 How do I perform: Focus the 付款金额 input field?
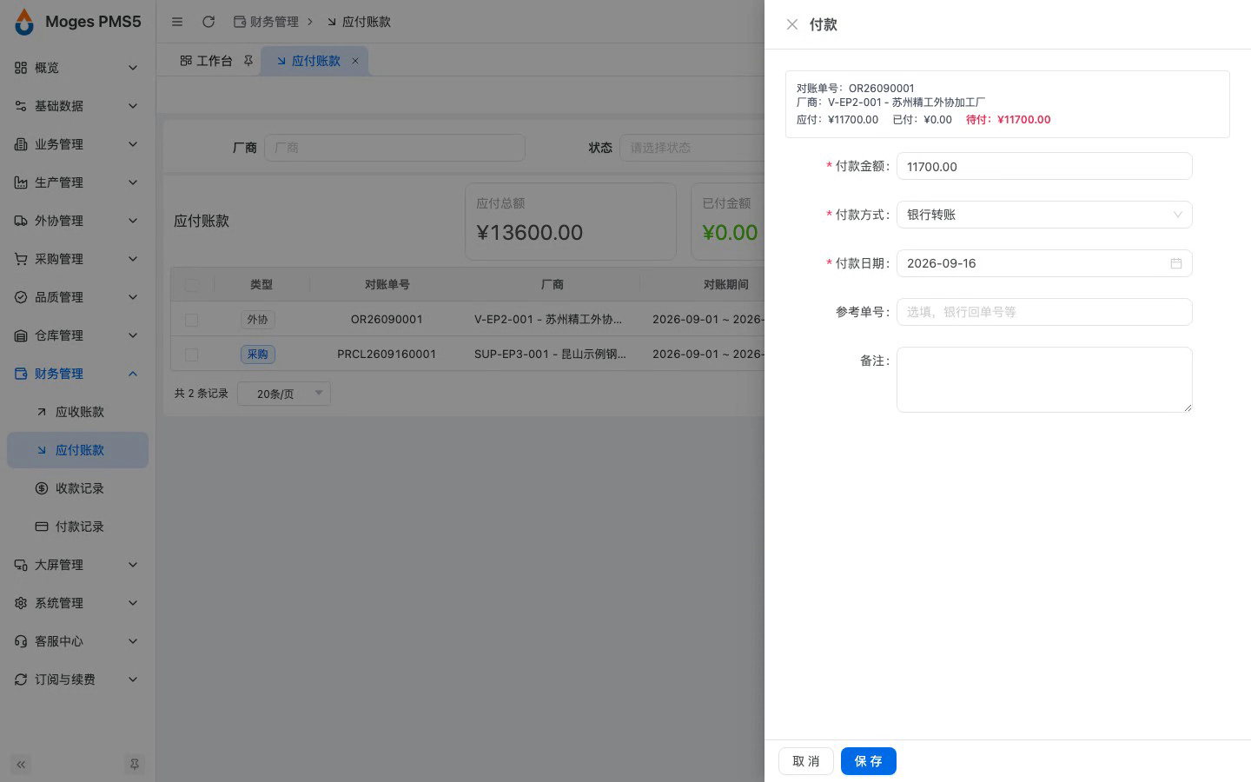[x=1044, y=166]
